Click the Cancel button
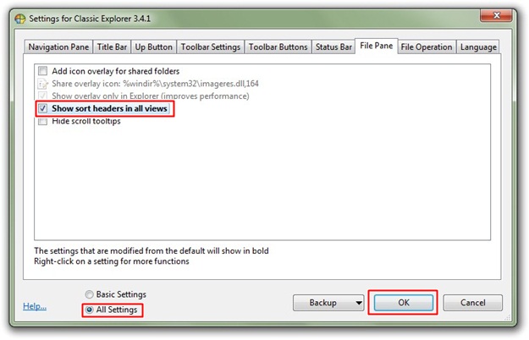The height and width of the screenshot is (340, 529). click(472, 303)
